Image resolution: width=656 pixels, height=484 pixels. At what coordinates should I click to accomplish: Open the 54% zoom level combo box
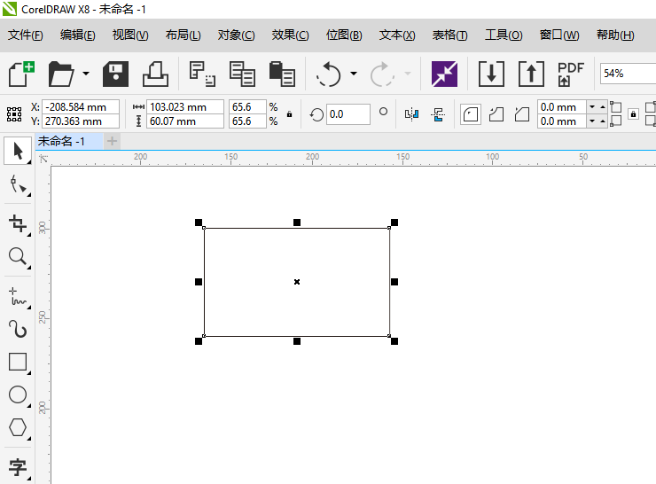(x=627, y=74)
